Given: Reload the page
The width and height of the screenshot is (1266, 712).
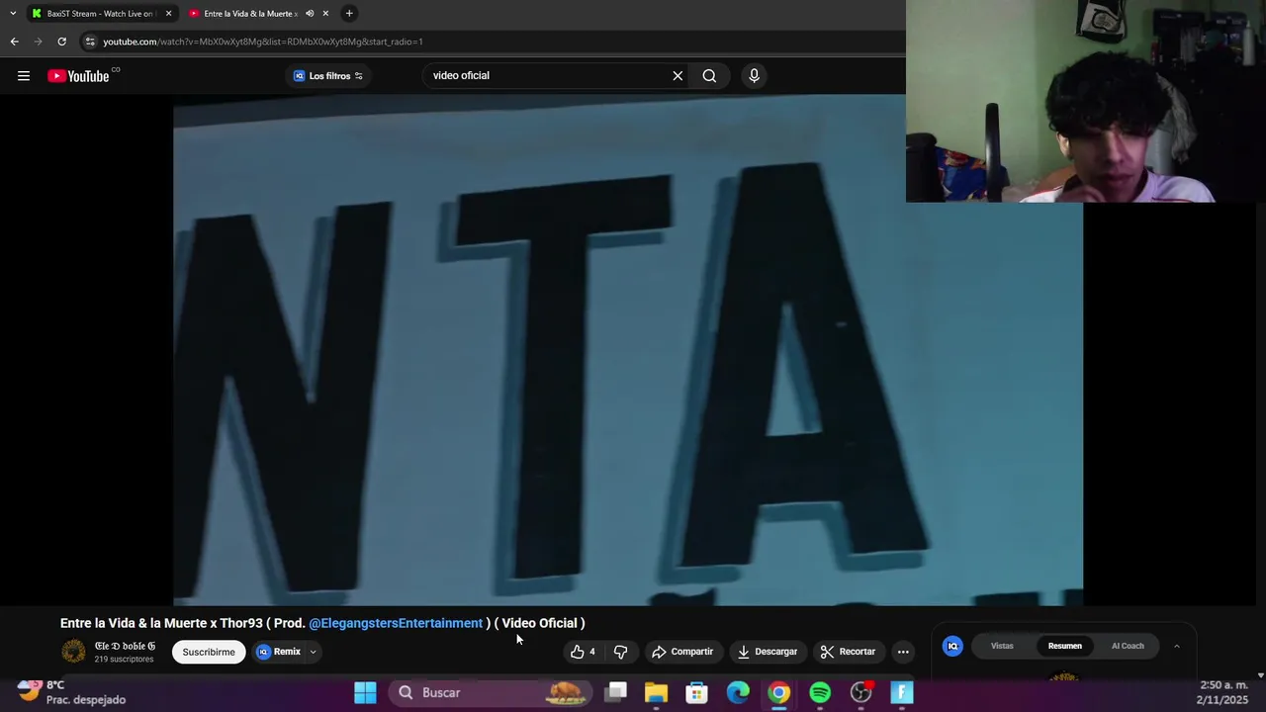Looking at the screenshot, I should tap(62, 42).
